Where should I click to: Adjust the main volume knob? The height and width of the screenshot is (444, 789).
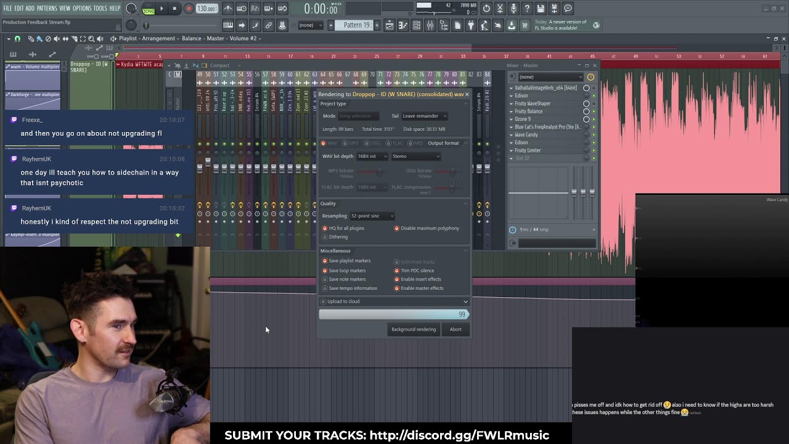pos(131,9)
